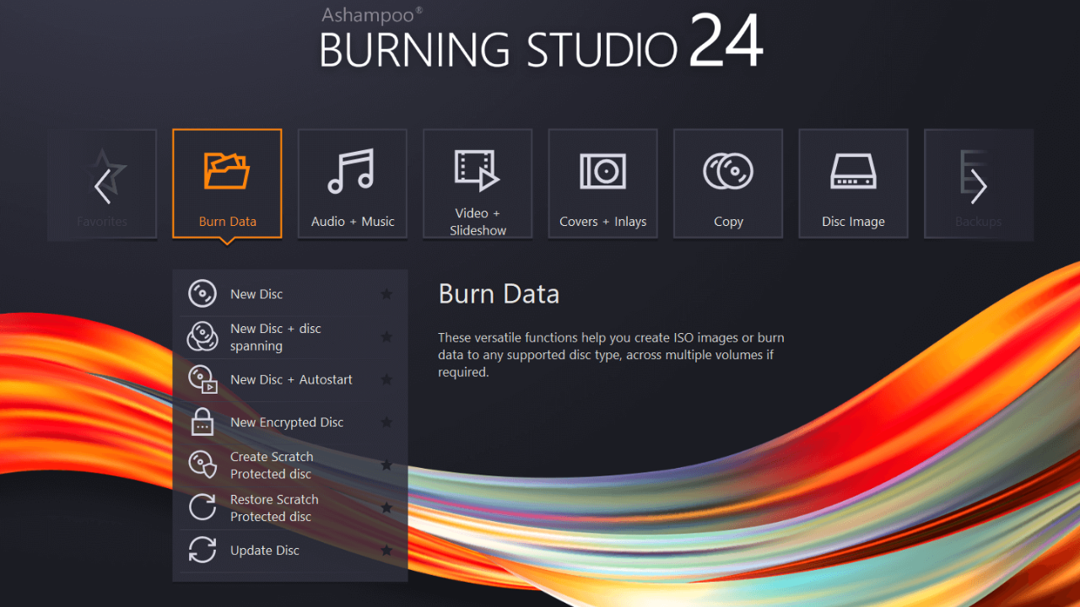Click the Burn Data tile label
Image resolution: width=1080 pixels, height=607 pixels.
click(x=228, y=222)
